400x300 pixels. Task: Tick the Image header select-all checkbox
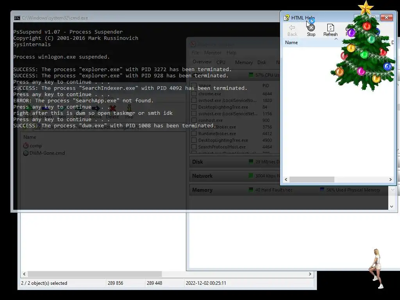click(x=194, y=86)
